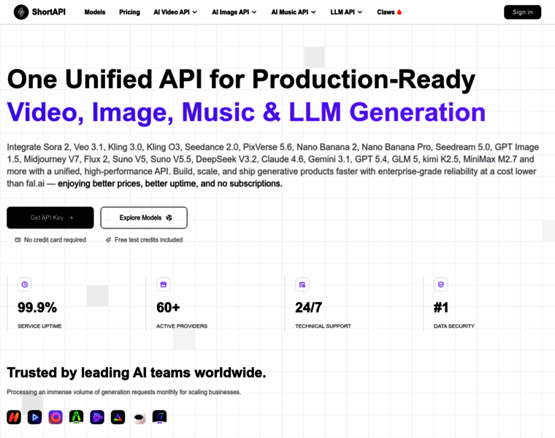Click the Sign in button
555x438 pixels.
pyautogui.click(x=522, y=12)
